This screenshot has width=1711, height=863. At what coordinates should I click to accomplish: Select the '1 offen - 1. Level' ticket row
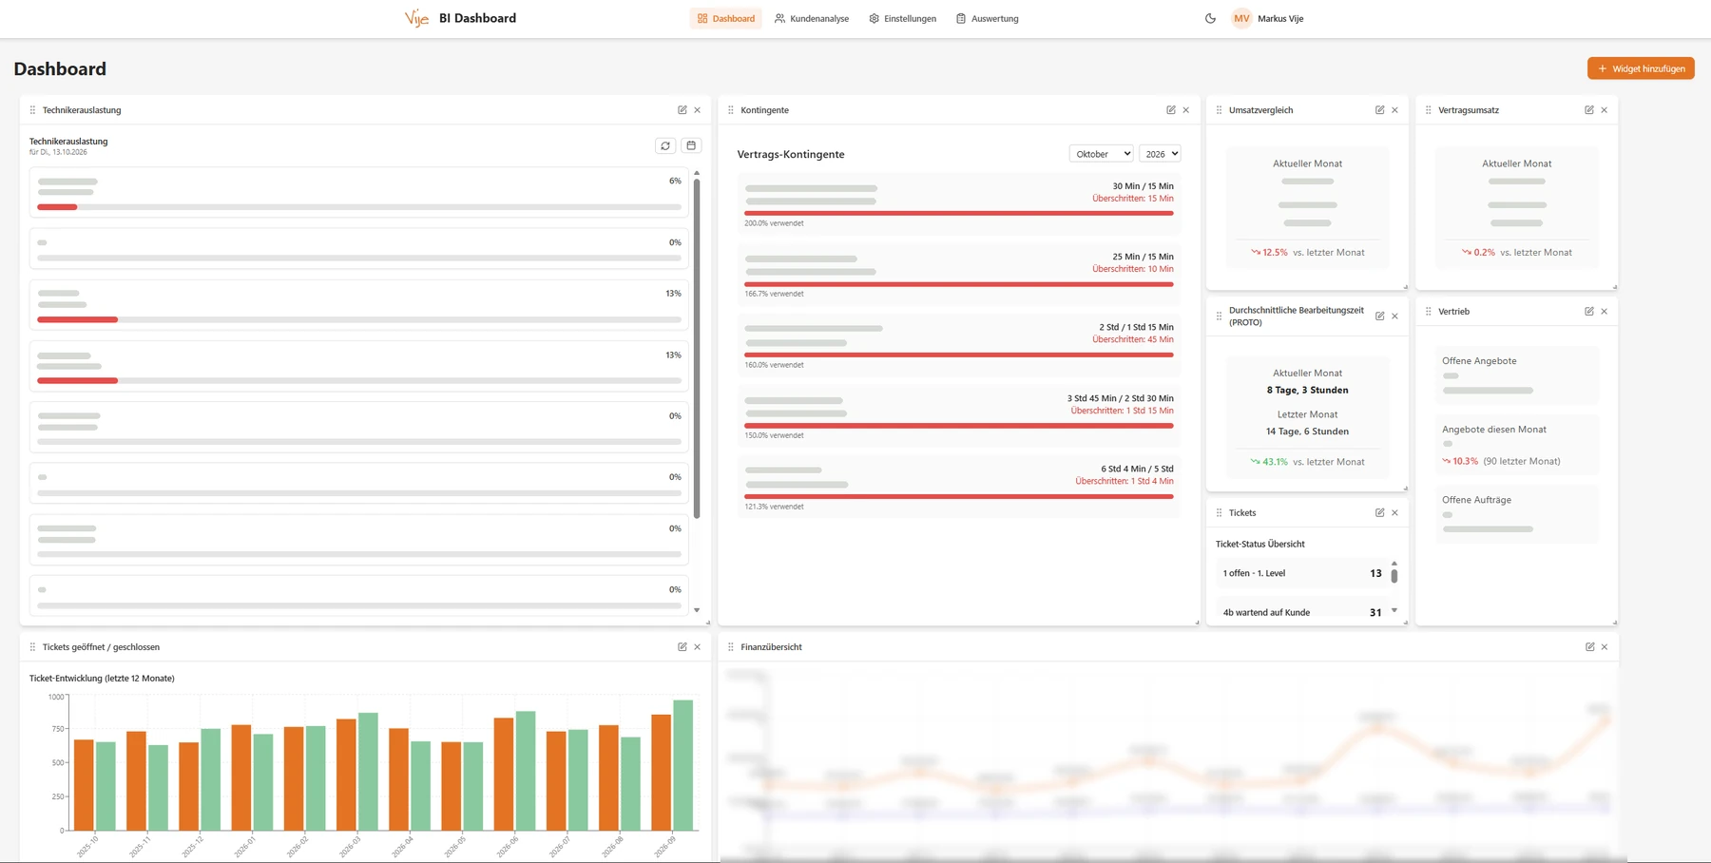(x=1301, y=573)
